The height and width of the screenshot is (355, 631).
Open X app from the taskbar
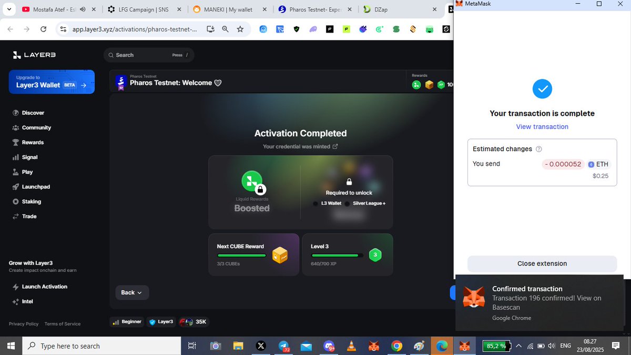point(260,346)
